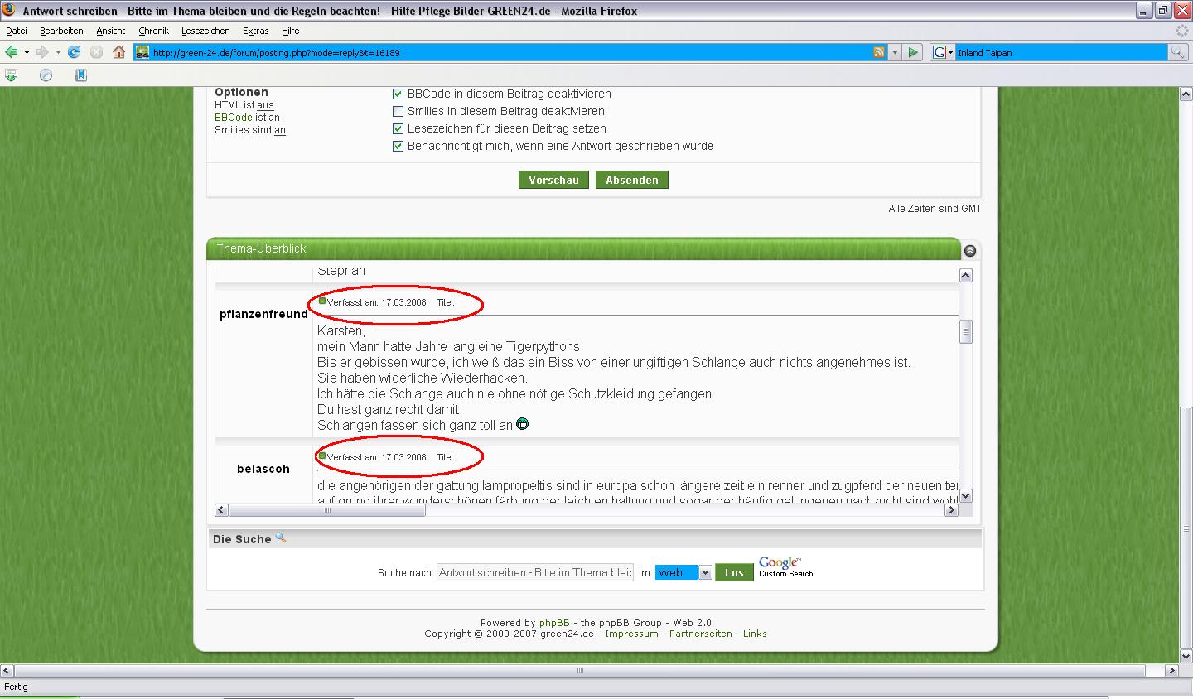
Task: Open the Lesezeichen menu
Action: 205,31
